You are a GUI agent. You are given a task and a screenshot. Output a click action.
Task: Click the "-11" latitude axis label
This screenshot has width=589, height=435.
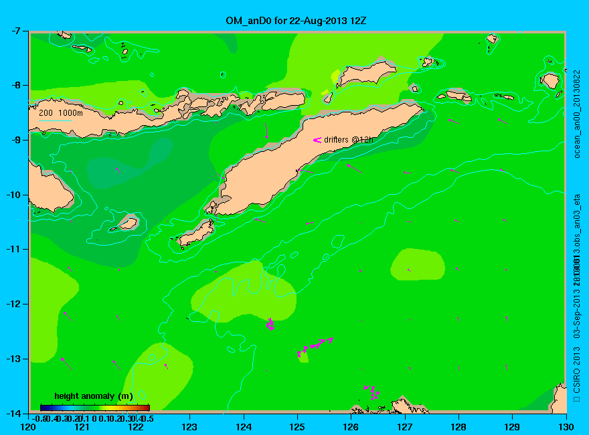point(14,249)
